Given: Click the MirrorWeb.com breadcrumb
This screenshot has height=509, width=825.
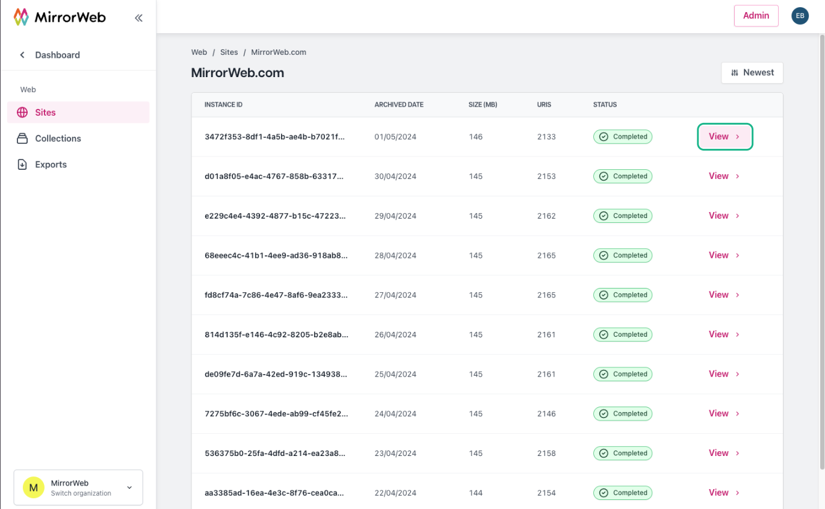Looking at the screenshot, I should tap(279, 52).
